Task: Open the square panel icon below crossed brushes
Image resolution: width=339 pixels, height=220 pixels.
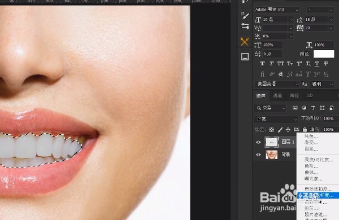Action: tap(245, 56)
